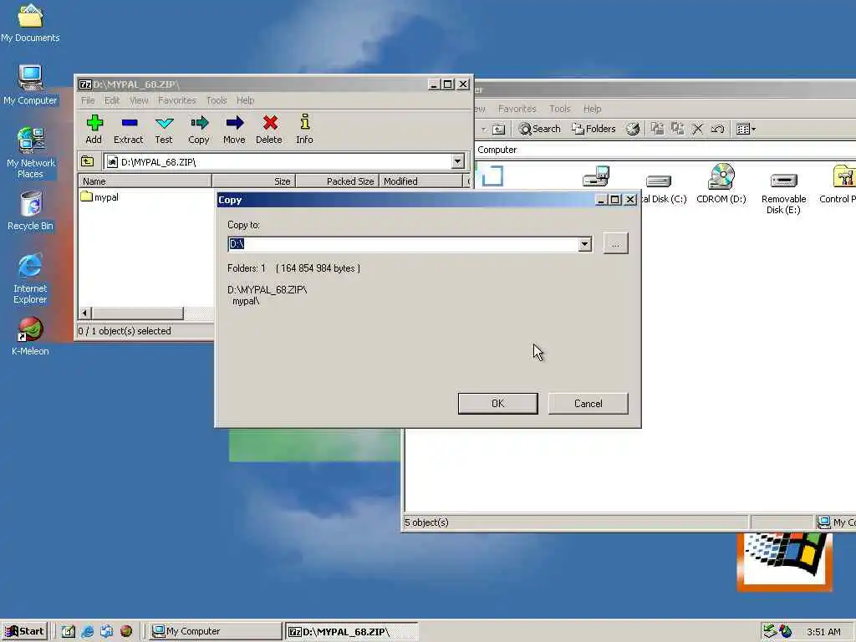Cancel the Copy dialog
856x642 pixels.
588,404
